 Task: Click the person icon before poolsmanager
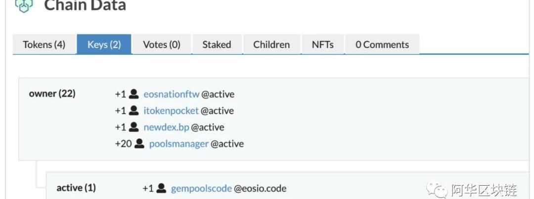(139, 144)
